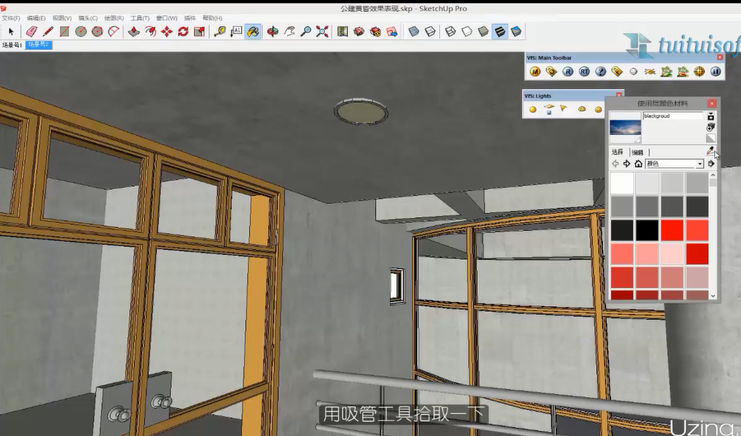
Task: Add V-Ray spot light
Action: click(563, 109)
